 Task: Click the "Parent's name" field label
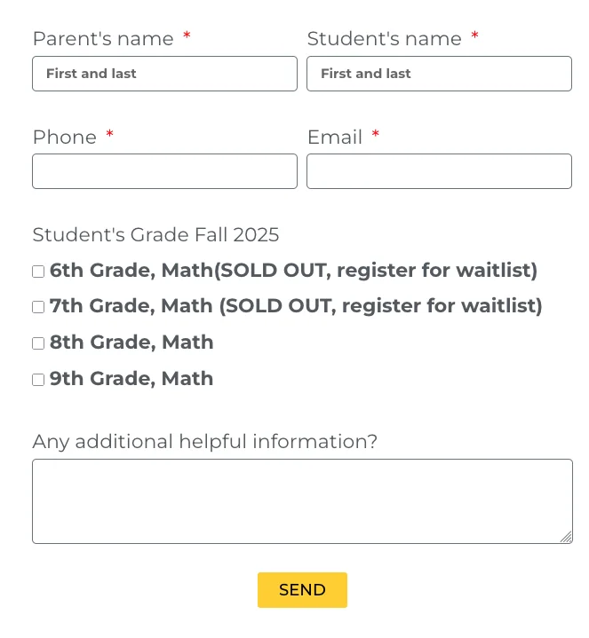pyautogui.click(x=103, y=39)
